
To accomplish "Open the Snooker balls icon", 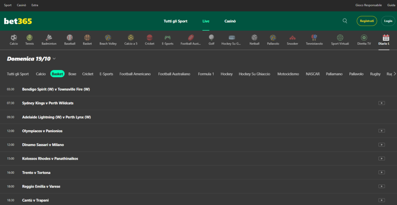I will [x=292, y=38].
